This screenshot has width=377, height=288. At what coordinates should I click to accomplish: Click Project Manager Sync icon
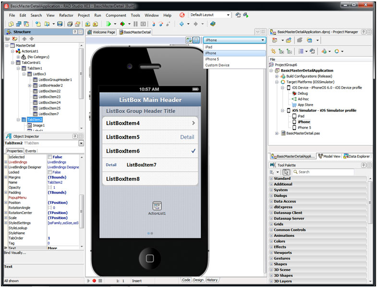click(273, 51)
